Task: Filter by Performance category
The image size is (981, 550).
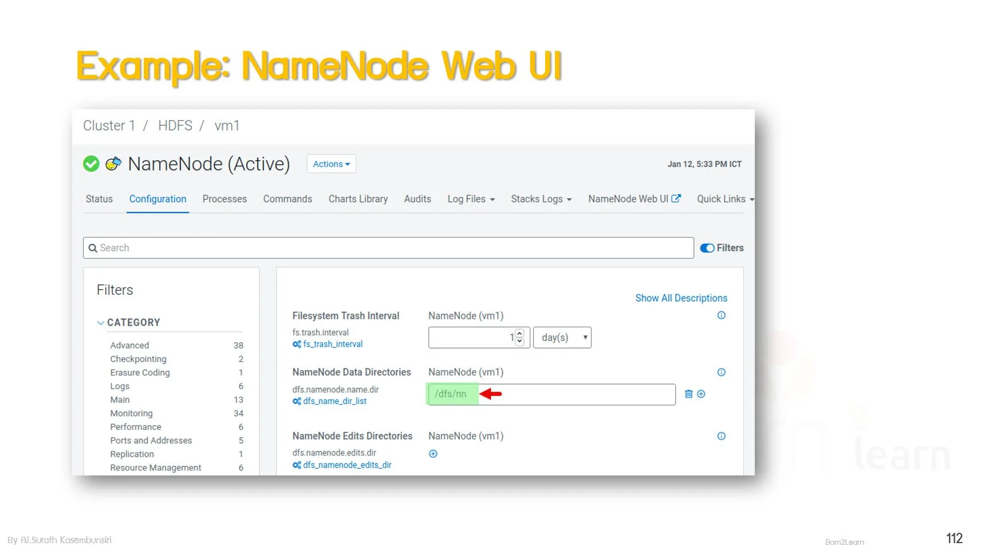Action: point(136,427)
